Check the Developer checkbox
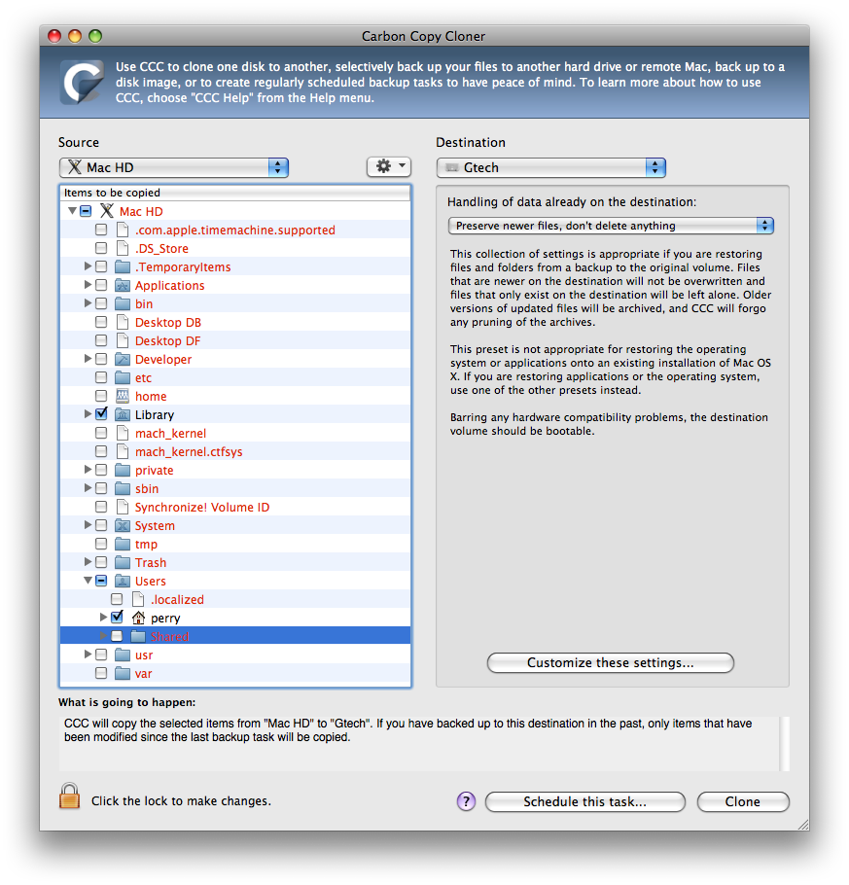Image resolution: width=849 pixels, height=885 pixels. [101, 359]
